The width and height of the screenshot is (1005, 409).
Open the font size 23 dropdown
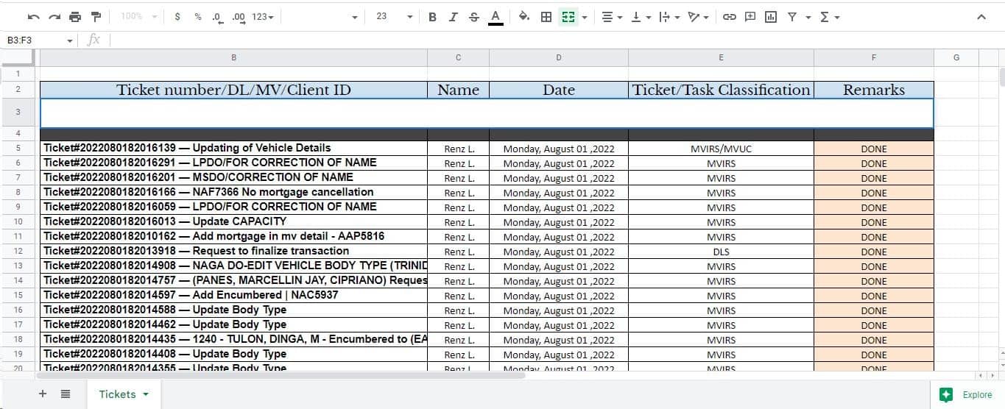394,16
